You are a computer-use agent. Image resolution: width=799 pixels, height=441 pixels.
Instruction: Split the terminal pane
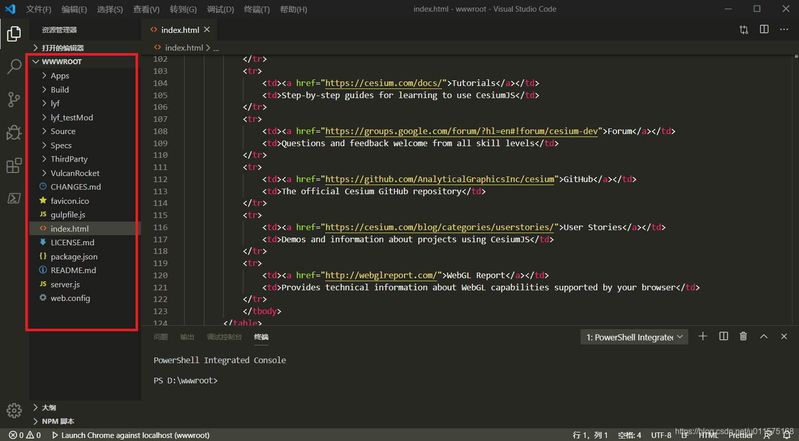(x=724, y=336)
